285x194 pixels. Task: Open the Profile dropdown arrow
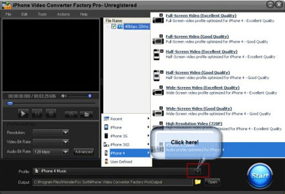pyautogui.click(x=198, y=171)
